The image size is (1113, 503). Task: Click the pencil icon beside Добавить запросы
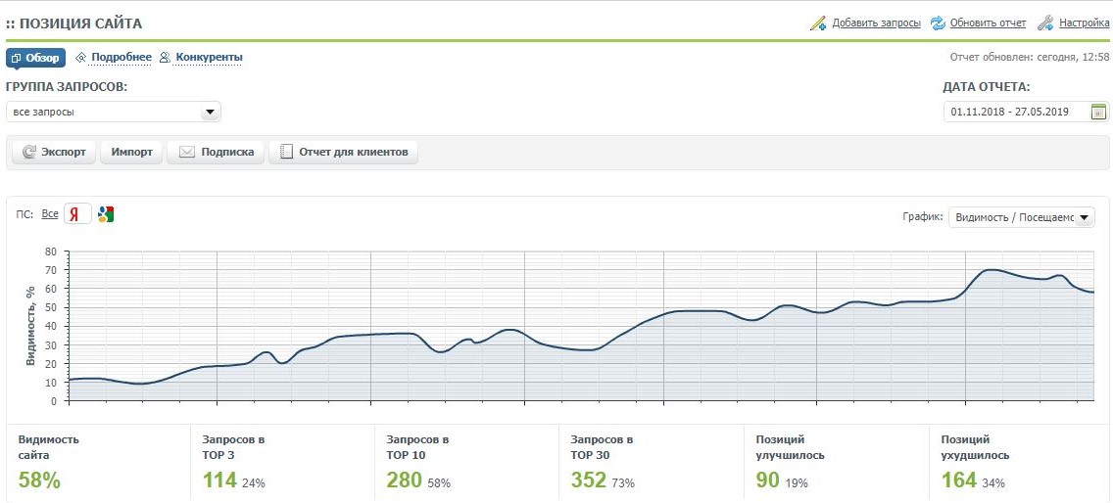point(818,23)
